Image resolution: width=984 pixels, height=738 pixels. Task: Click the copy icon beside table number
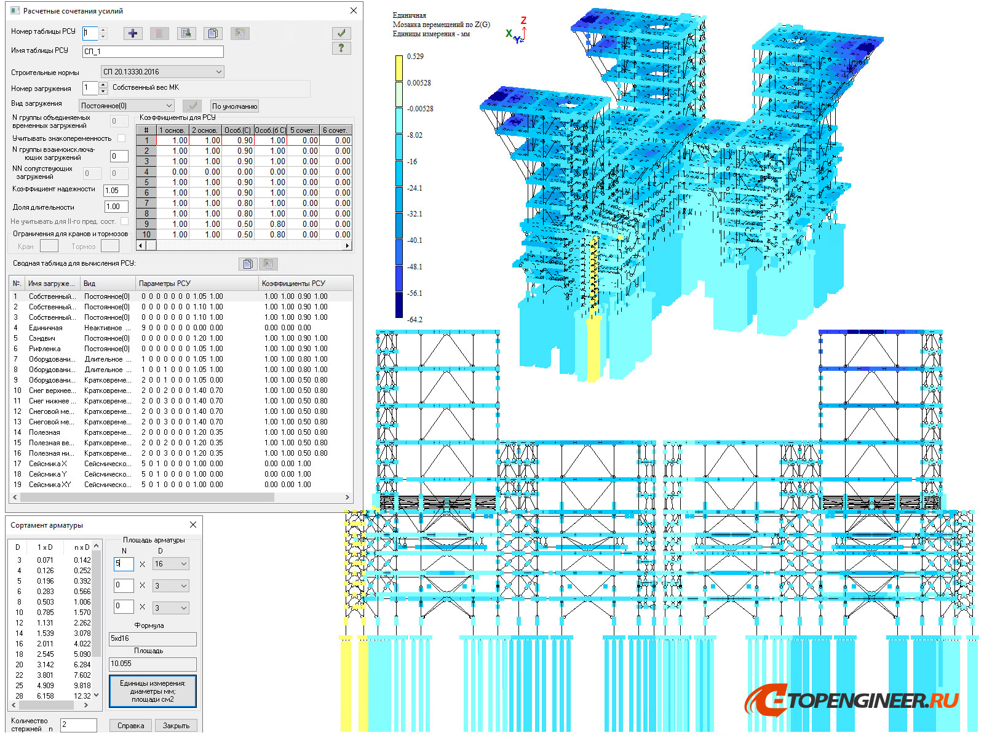click(x=213, y=34)
